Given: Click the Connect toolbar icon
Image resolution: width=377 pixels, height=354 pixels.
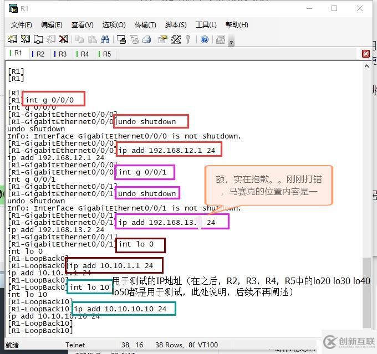Looking at the screenshot, I should click(13, 39).
